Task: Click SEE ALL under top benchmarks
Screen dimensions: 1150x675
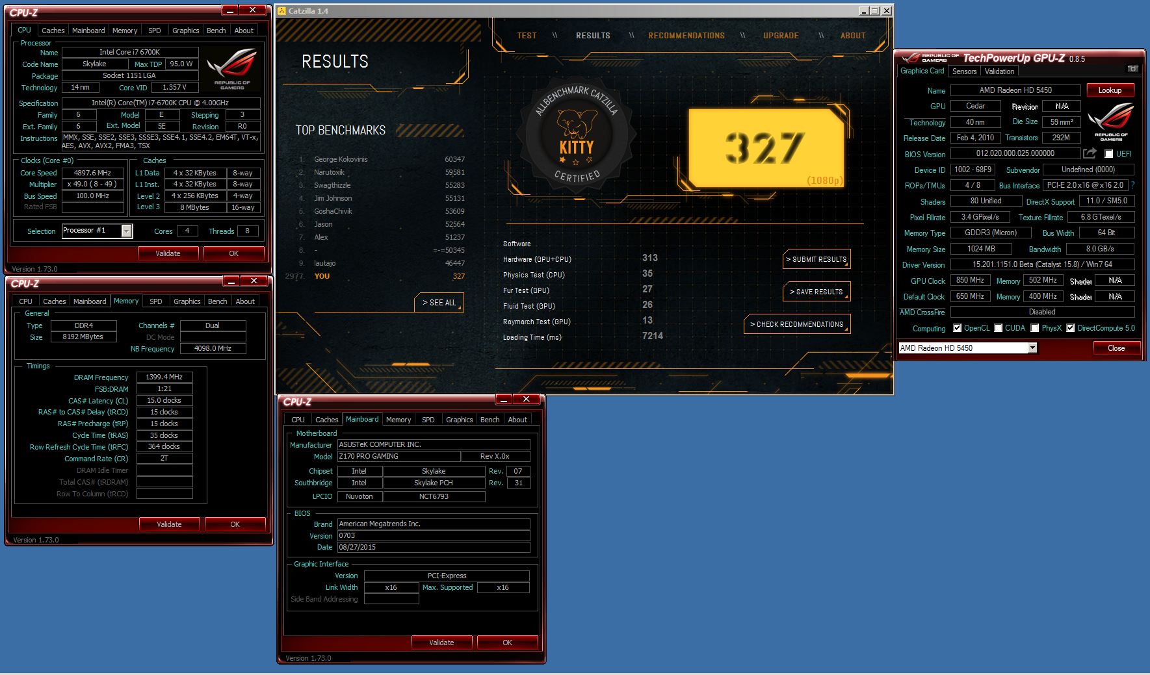Action: pos(439,303)
